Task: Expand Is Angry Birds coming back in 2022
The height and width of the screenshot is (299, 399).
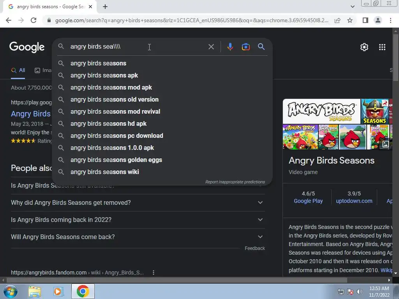Action: pyautogui.click(x=138, y=220)
